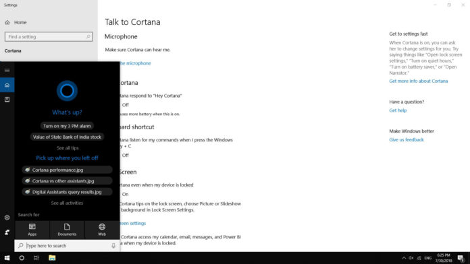
Task: Click magnifier icon in Cortana search box
Action: [x=21, y=245]
